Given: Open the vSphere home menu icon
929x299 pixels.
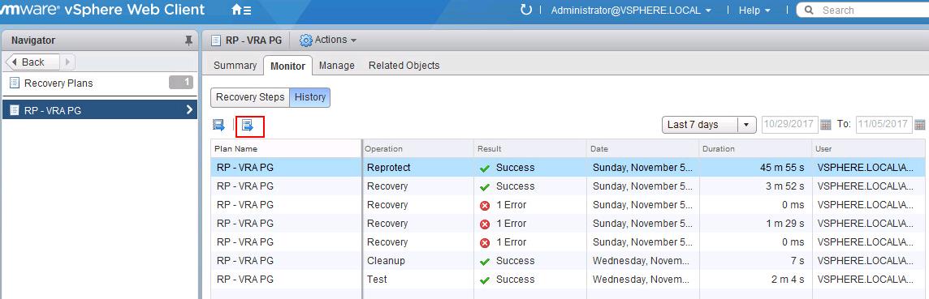Looking at the screenshot, I should (240, 10).
